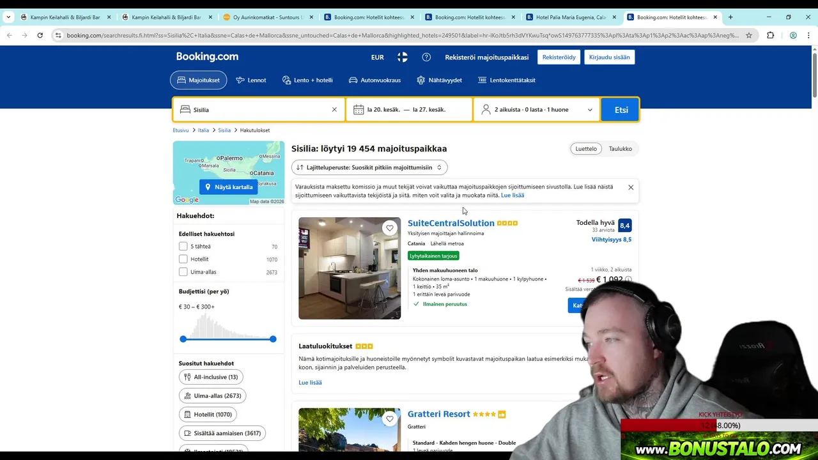Open the Finnish language flag selector
This screenshot has width=818, height=460.
[x=402, y=57]
